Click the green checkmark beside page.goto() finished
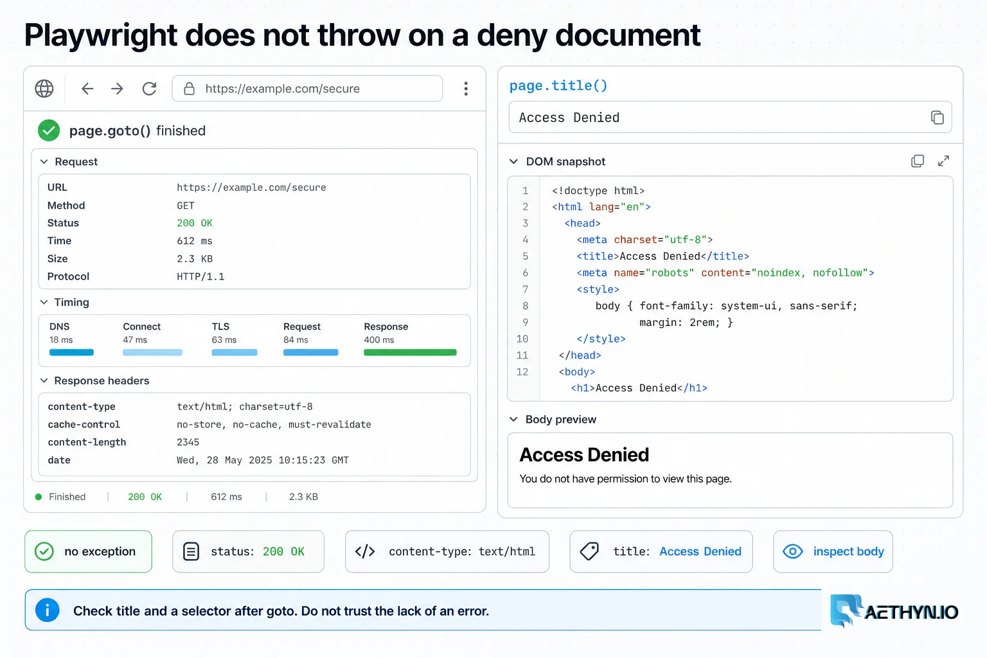Viewport: 987px width, 658px height. point(49,130)
